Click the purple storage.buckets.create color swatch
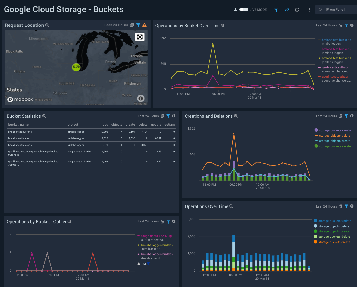The height and width of the screenshot is (287, 357). click(316, 130)
